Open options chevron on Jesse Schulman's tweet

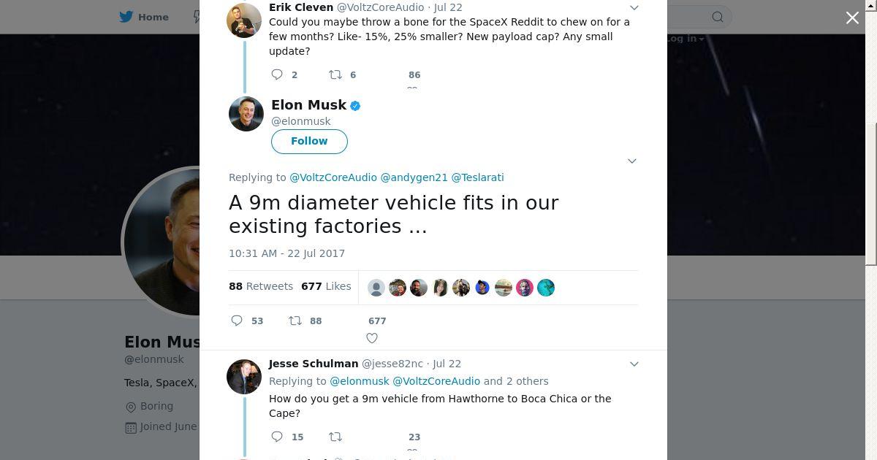pyautogui.click(x=634, y=364)
